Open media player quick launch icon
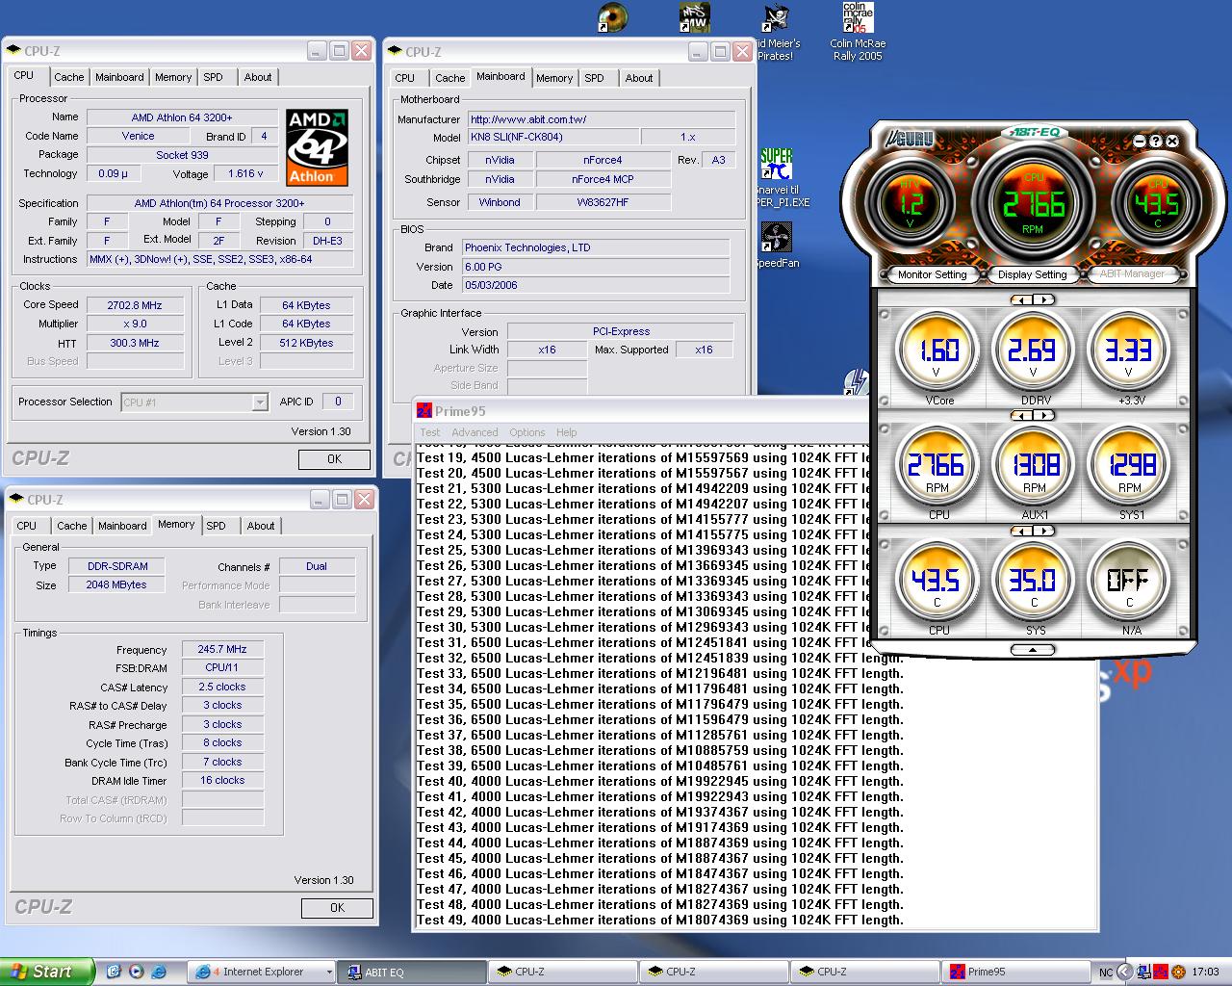 point(137,972)
